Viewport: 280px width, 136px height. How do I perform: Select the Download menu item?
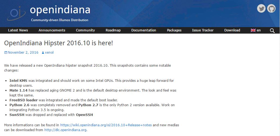pyautogui.click(x=232, y=30)
